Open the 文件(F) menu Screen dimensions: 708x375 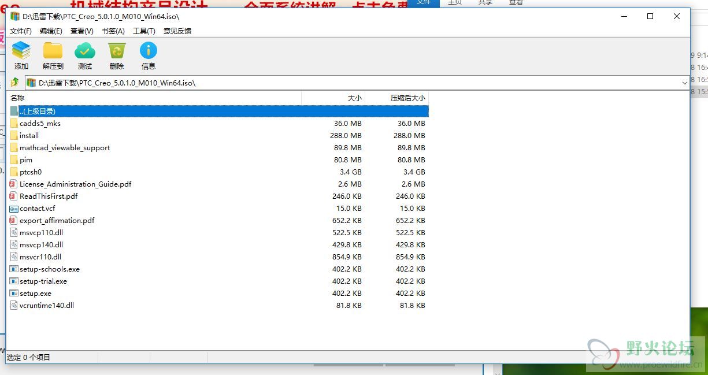[21, 31]
